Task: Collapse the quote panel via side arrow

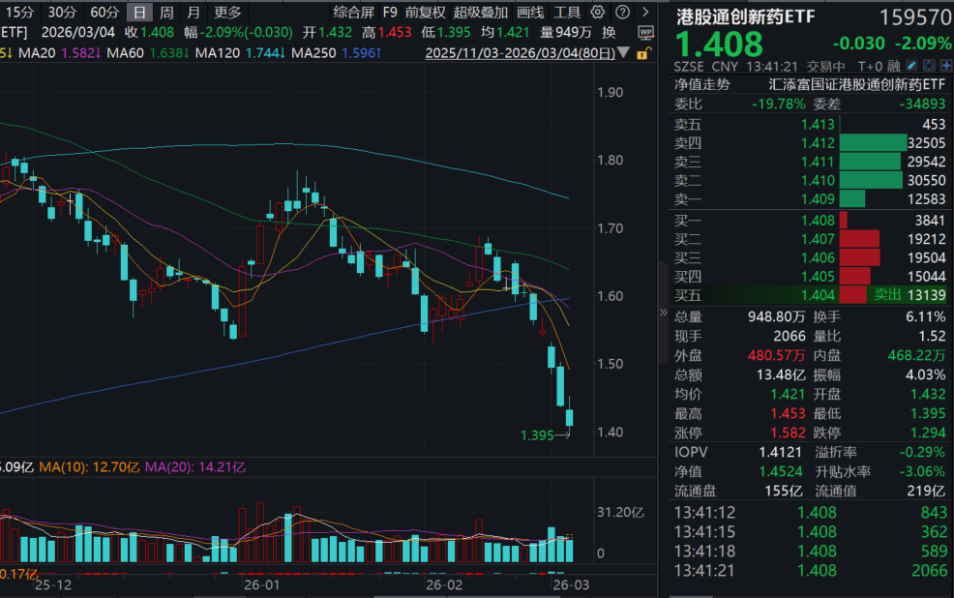Action: 664,313
